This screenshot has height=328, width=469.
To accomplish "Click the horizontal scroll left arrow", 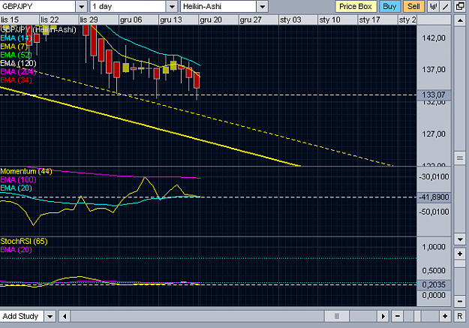I will 65,316.
